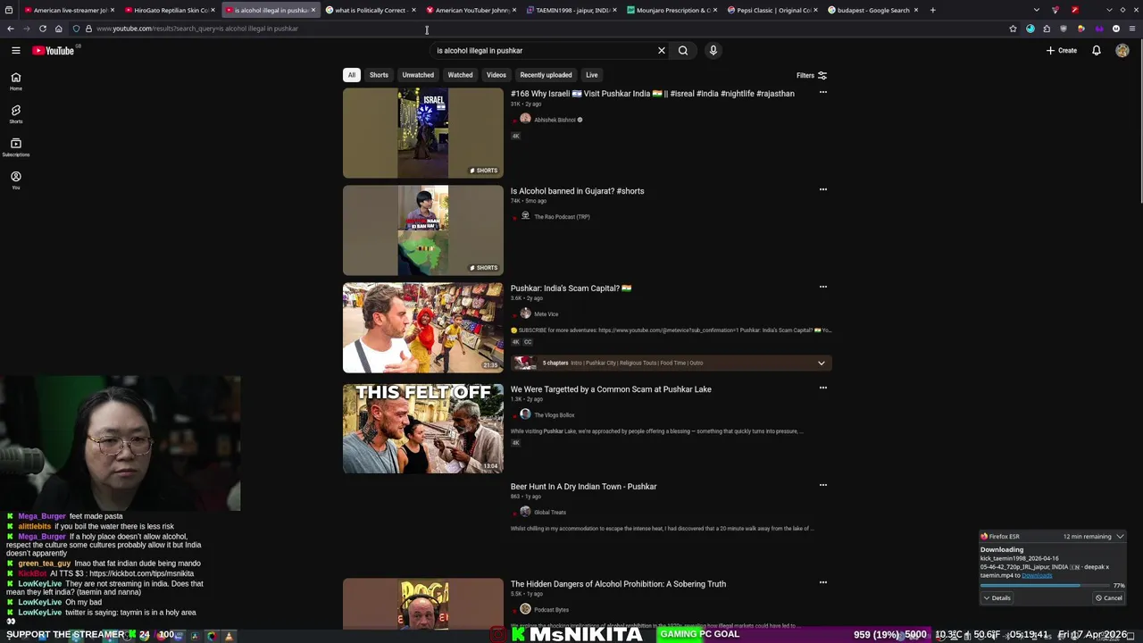Select the Videos filter chip
Viewport: 1143px width, 643px height.
click(496, 75)
